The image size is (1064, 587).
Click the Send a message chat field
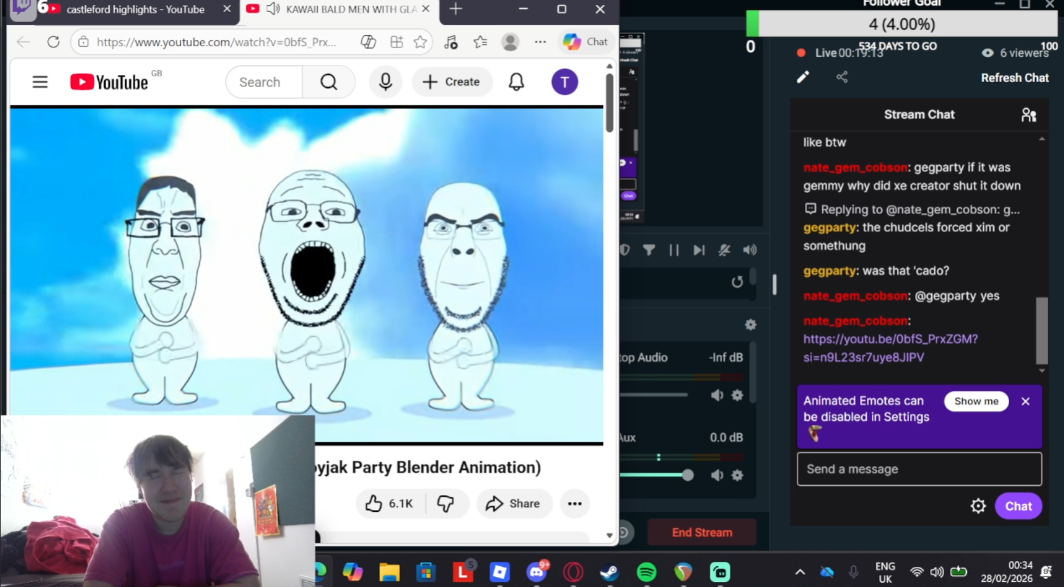pyautogui.click(x=919, y=469)
